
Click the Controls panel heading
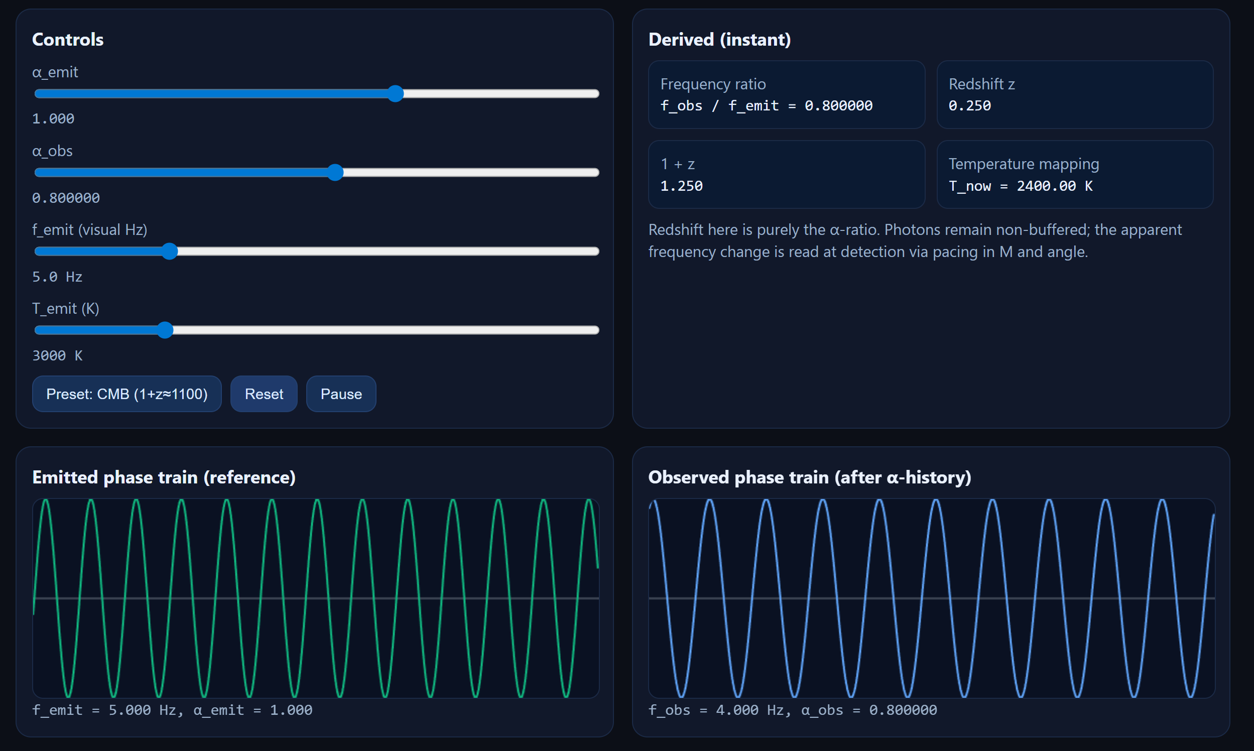click(68, 39)
